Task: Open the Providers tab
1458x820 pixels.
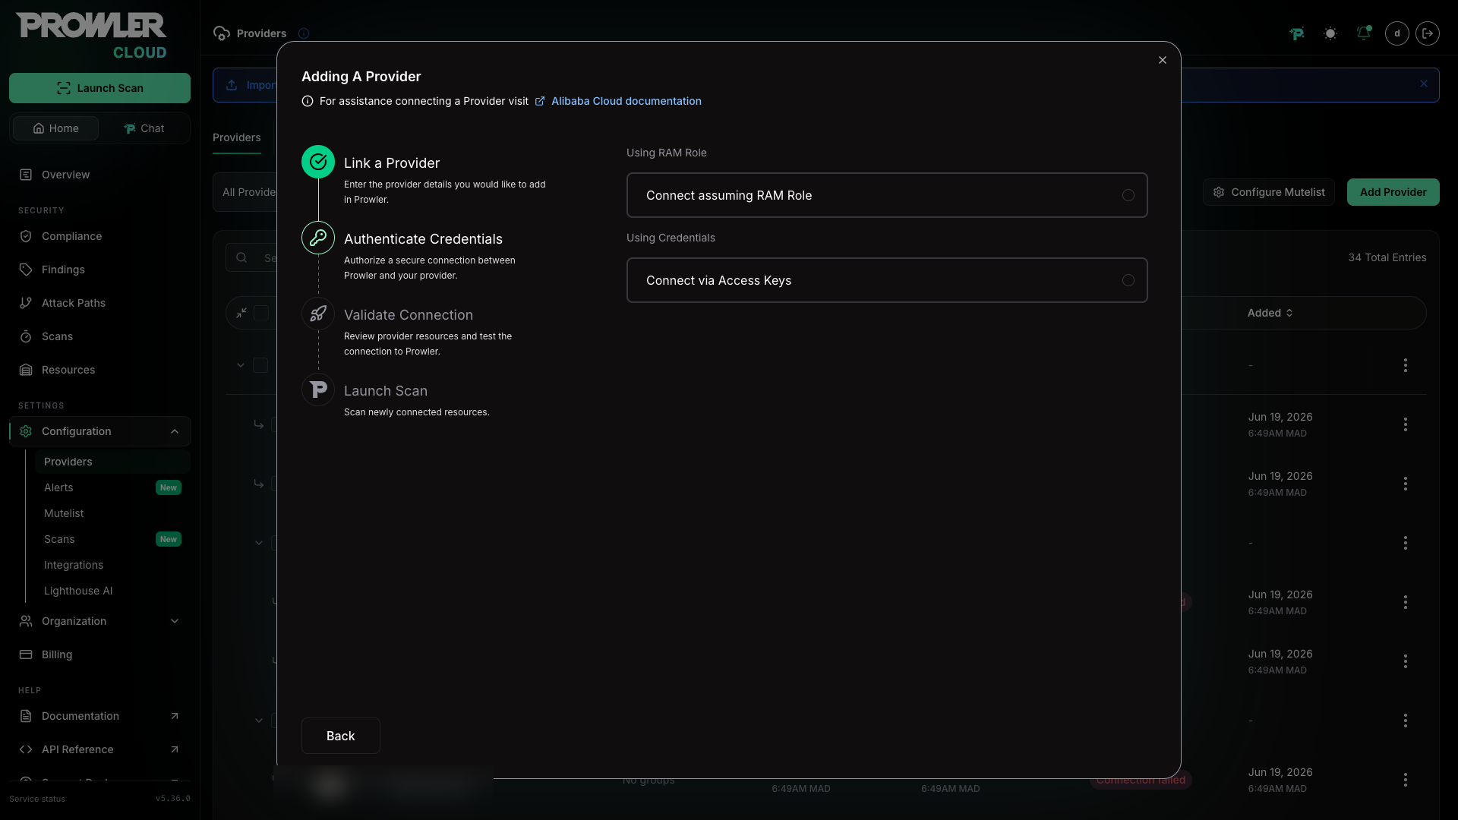Action: click(x=236, y=137)
